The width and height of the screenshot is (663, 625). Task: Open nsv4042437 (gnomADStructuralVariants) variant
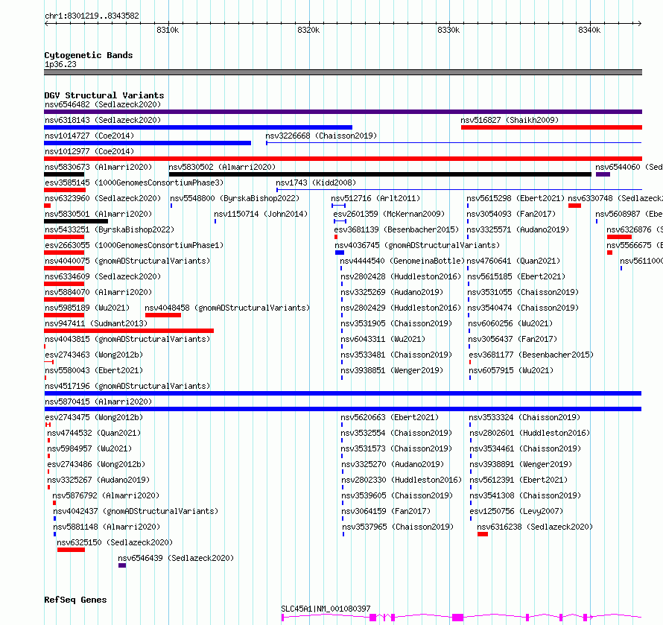pyautogui.click(x=136, y=511)
